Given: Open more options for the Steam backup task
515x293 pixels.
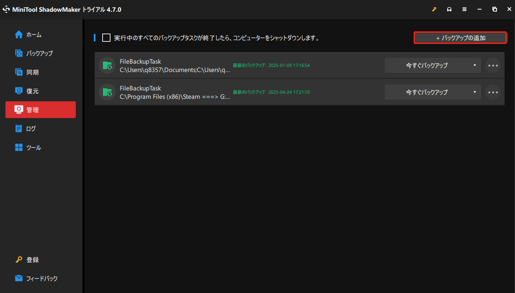Looking at the screenshot, I should click(x=493, y=92).
